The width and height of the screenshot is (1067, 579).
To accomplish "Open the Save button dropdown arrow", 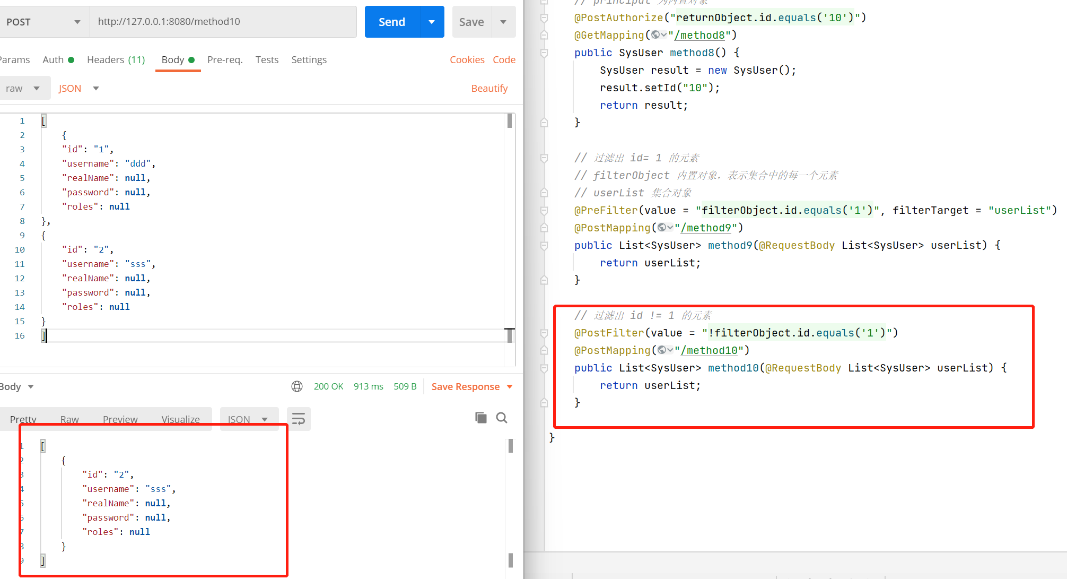I will tap(503, 22).
